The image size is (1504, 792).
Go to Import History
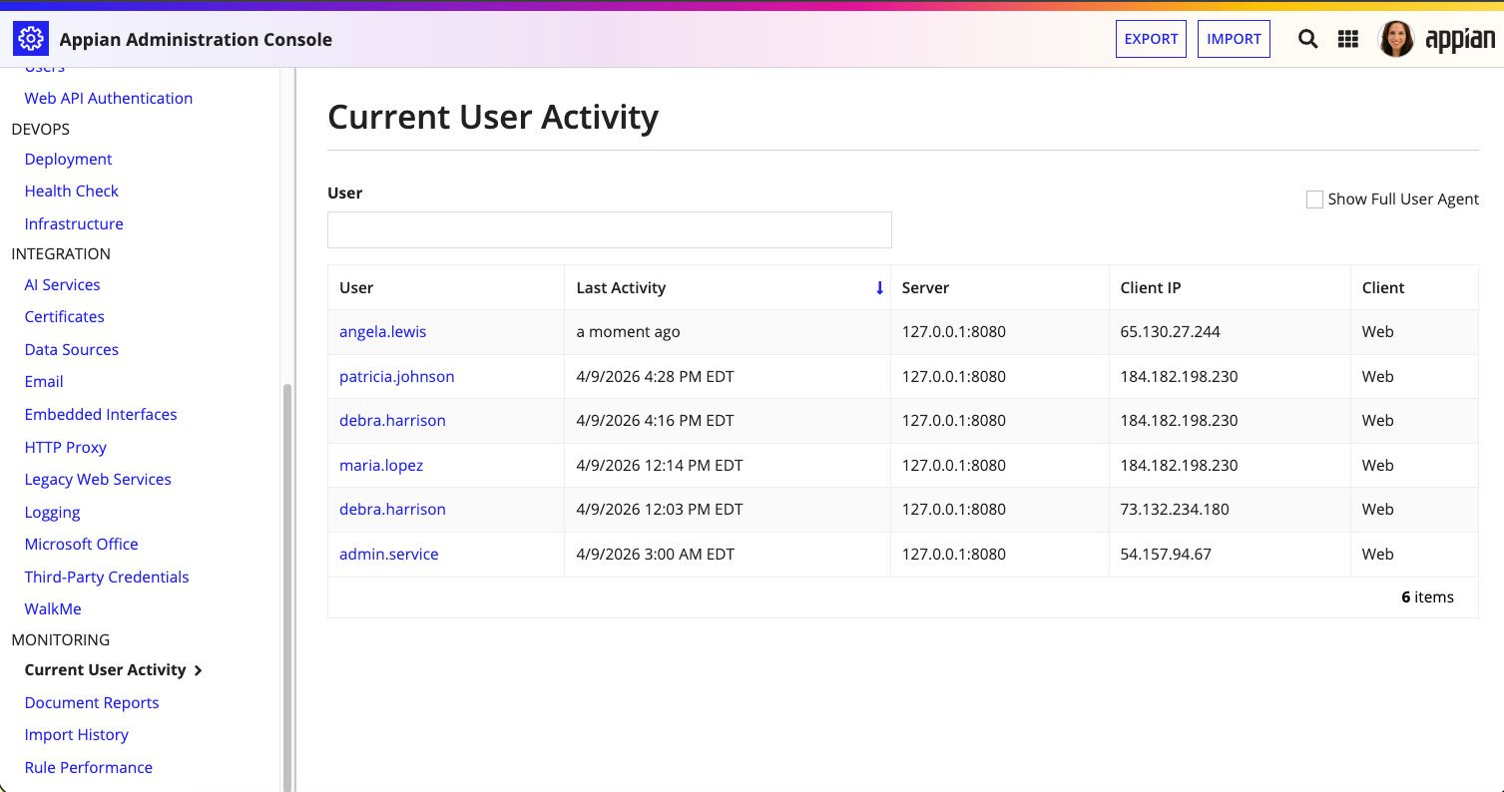(77, 734)
